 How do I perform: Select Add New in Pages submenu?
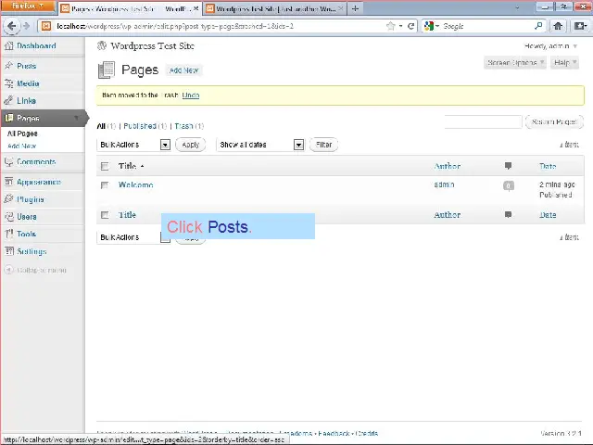(21, 146)
